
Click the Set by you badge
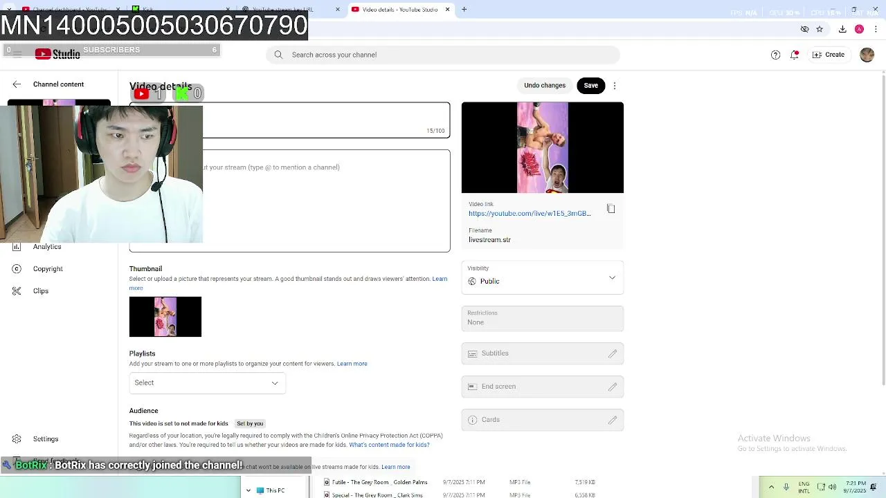point(250,423)
